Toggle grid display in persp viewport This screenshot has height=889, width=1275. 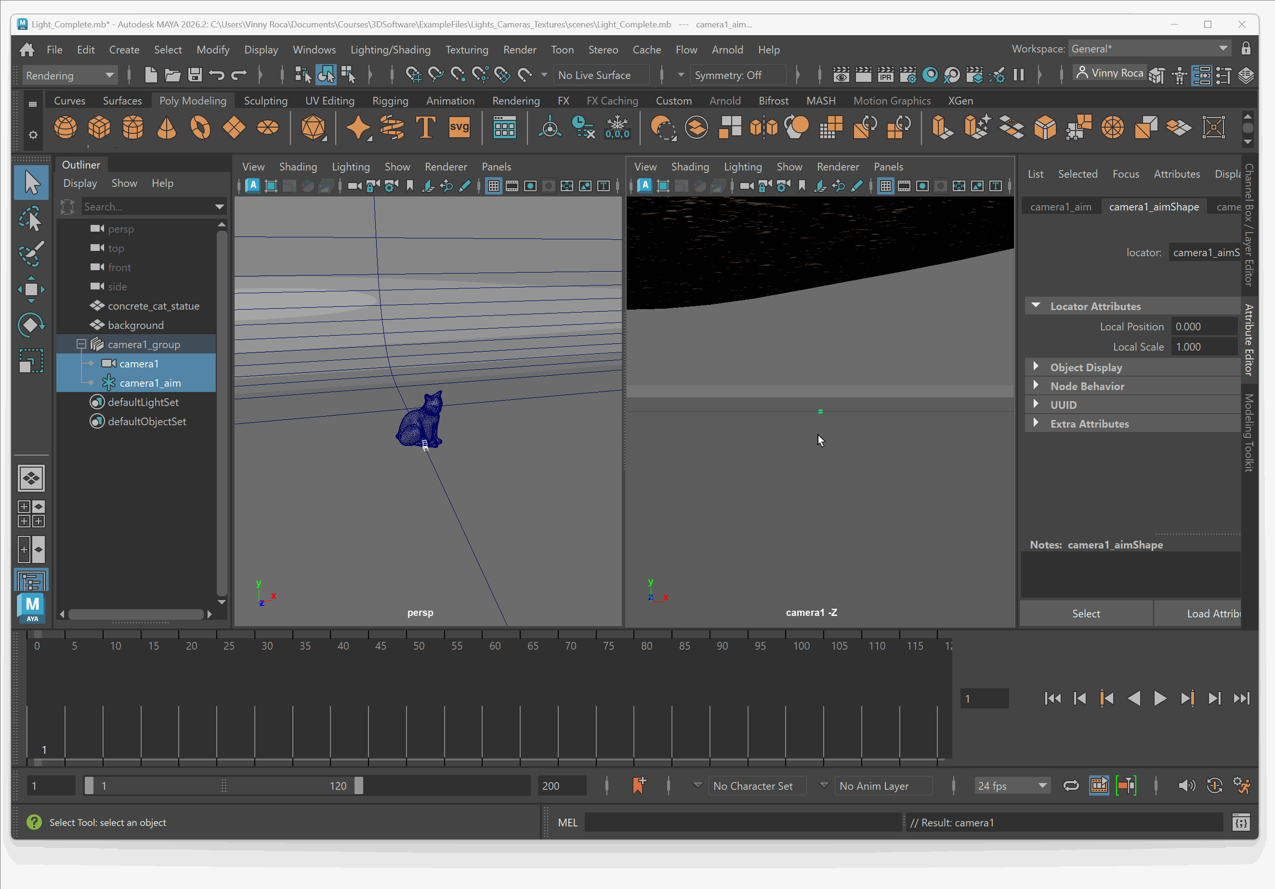494,186
